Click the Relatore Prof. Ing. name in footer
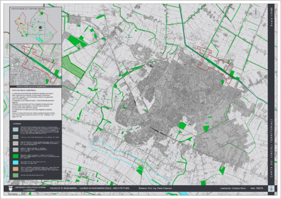 pyautogui.click(x=155, y=188)
